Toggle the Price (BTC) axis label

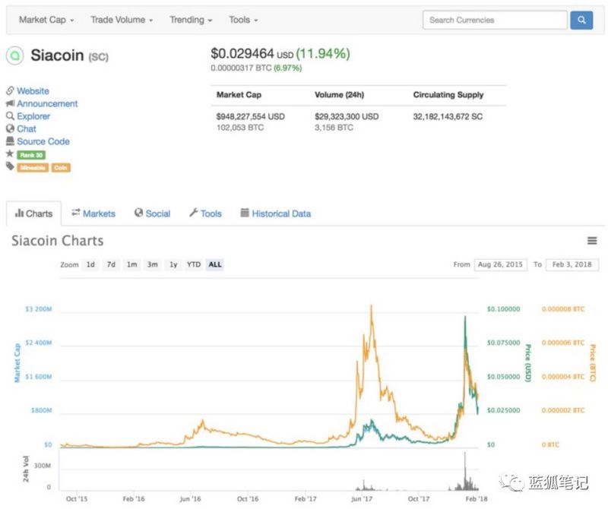point(593,362)
